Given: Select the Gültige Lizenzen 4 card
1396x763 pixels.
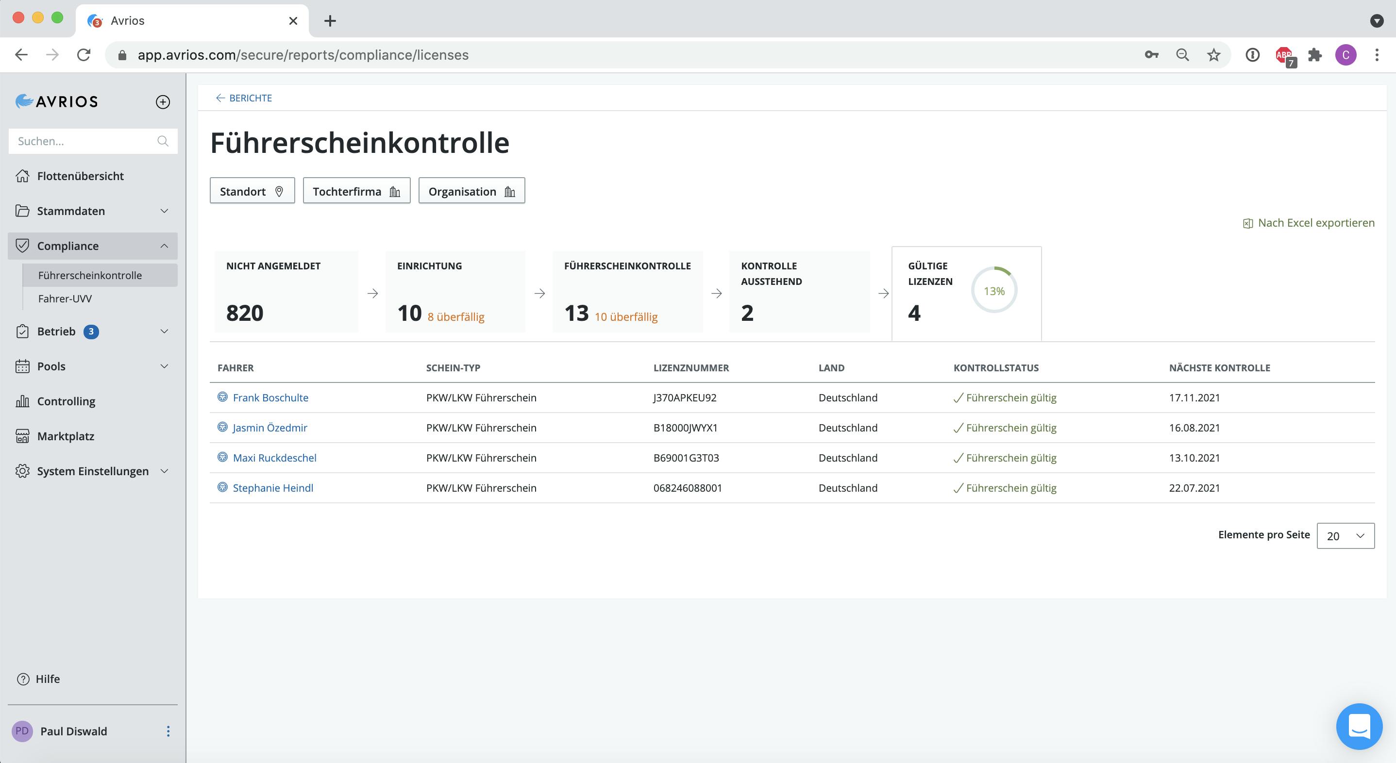Looking at the screenshot, I should point(967,294).
